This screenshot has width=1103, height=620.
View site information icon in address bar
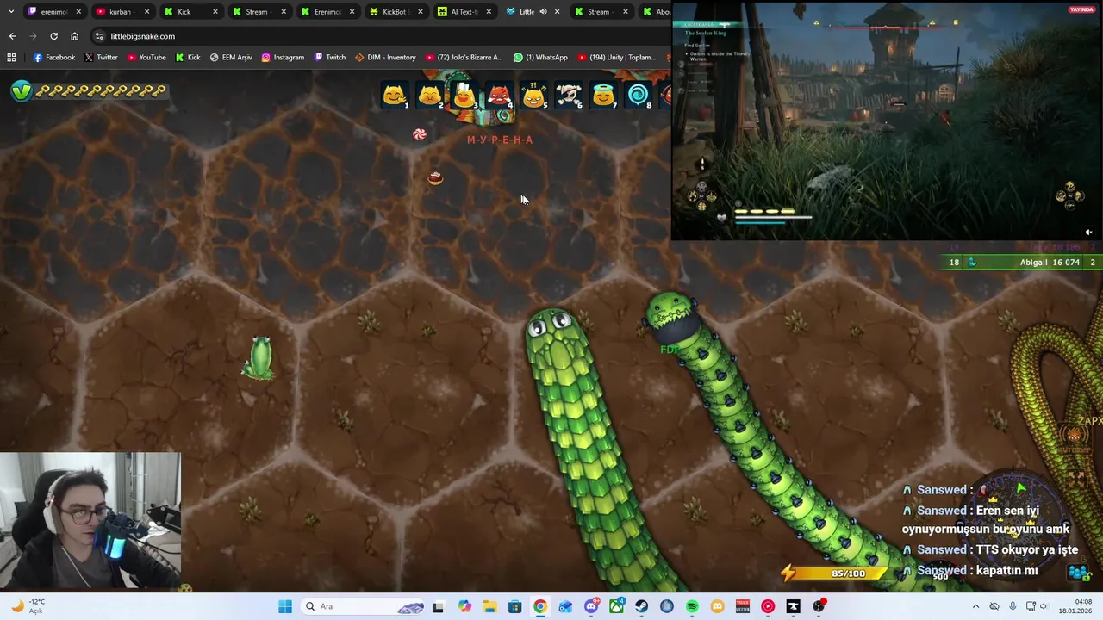point(99,36)
